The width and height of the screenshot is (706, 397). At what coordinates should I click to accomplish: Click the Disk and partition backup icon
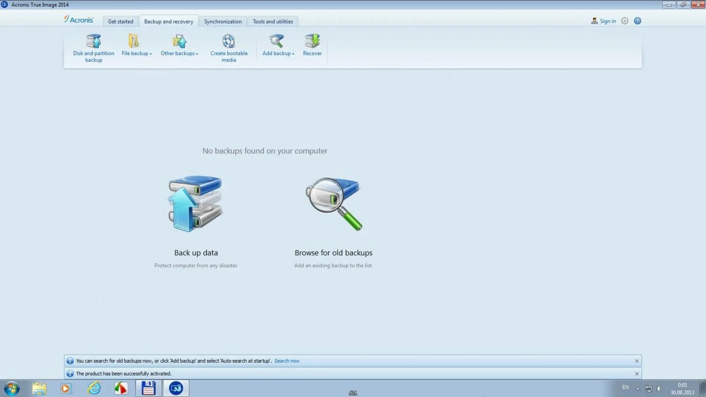point(94,41)
